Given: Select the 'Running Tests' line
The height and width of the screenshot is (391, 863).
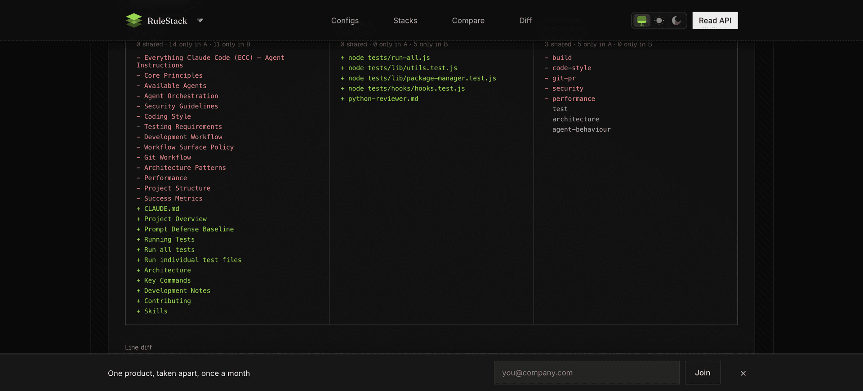Looking at the screenshot, I should point(165,240).
